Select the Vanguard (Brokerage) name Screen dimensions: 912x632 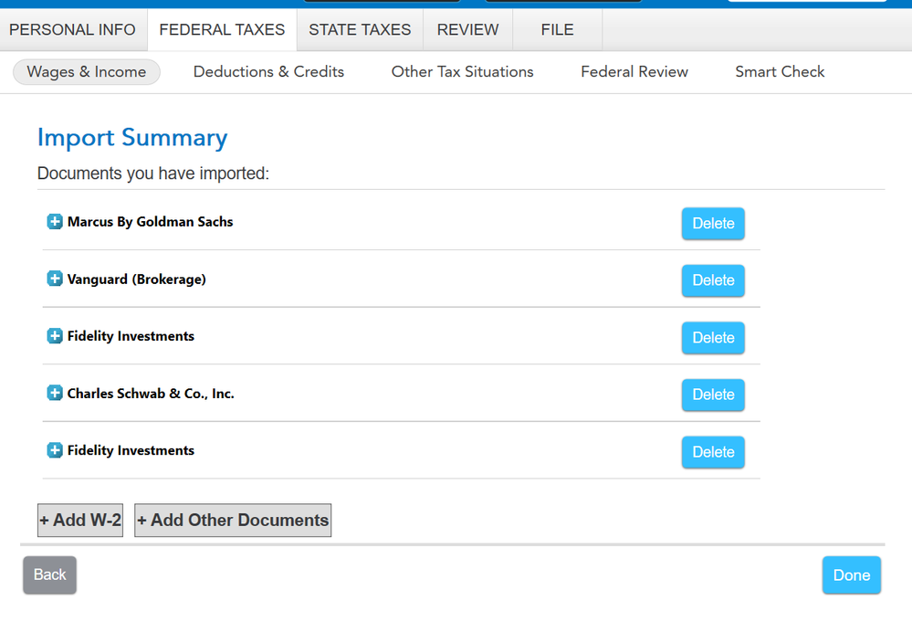coord(137,279)
